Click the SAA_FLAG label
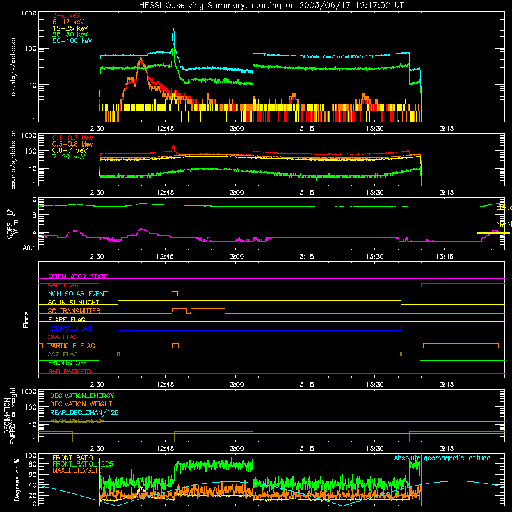512x512 pixels. coord(63,337)
